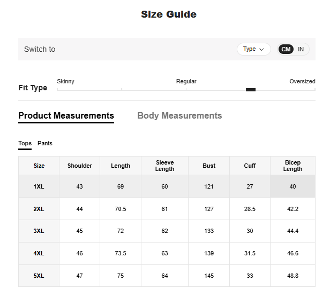Viewport: 330px width, 289px height.
Task: Click the Shoulder column header
Action: [80, 166]
